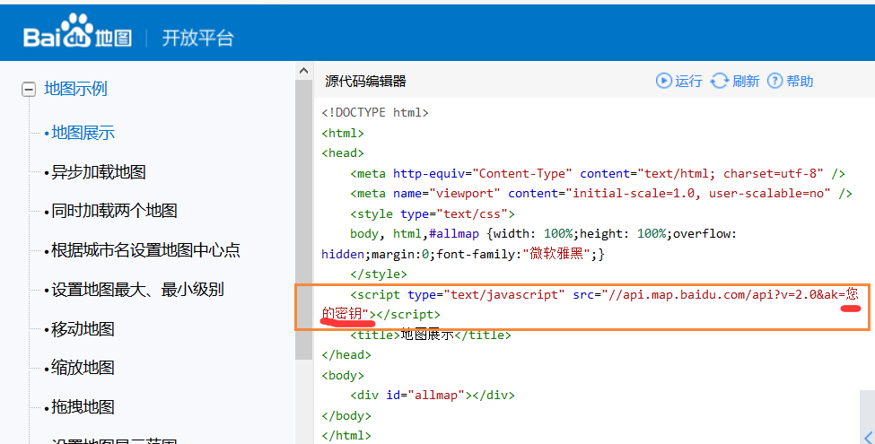The width and height of the screenshot is (875, 444).
Task: Click the 的密钥"></script> code line
Action: pyautogui.click(x=381, y=315)
